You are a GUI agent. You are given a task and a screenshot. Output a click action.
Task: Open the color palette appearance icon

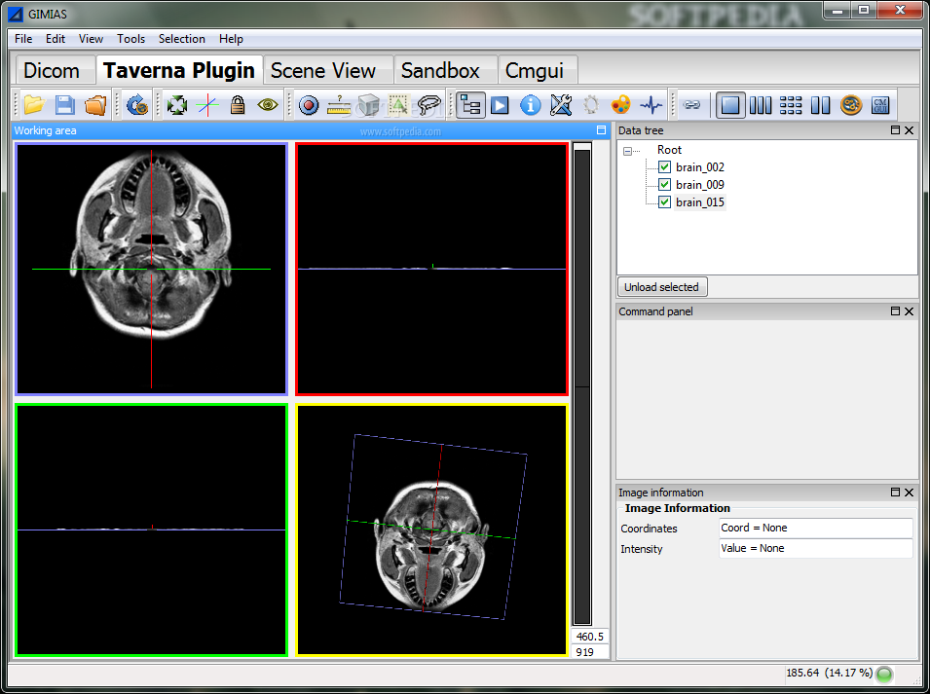pyautogui.click(x=621, y=105)
